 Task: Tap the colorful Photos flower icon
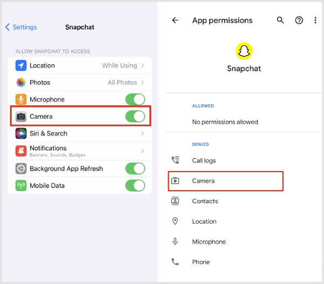pos(21,83)
